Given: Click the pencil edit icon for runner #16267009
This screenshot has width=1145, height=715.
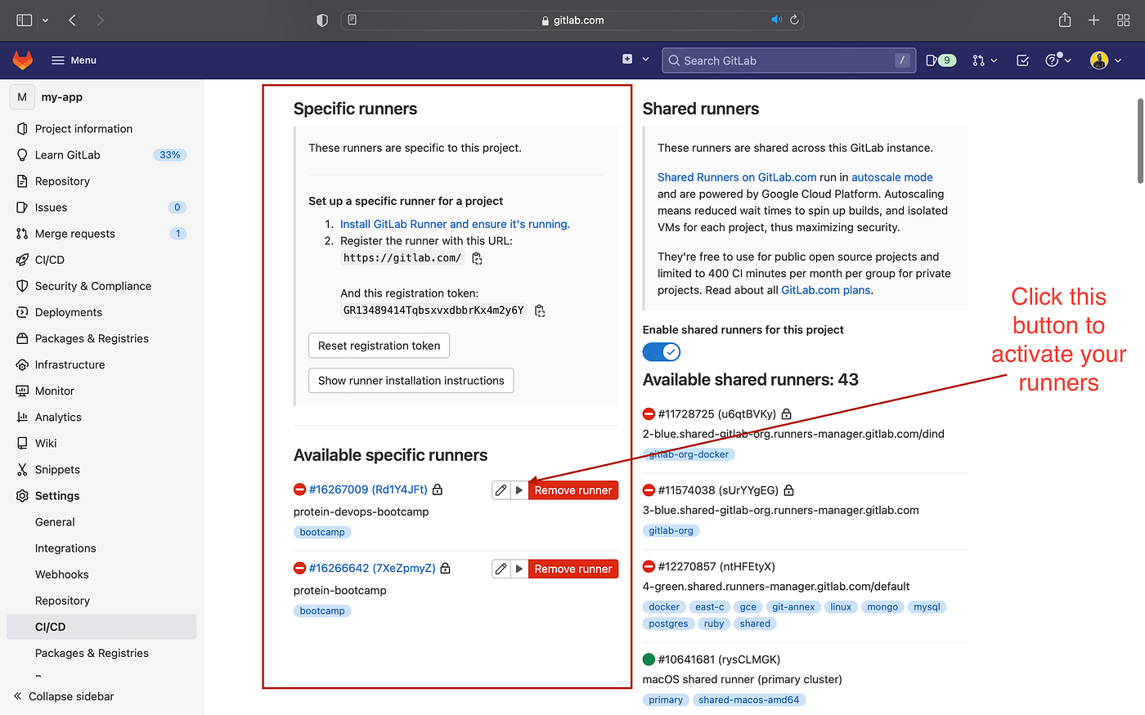Looking at the screenshot, I should [501, 489].
